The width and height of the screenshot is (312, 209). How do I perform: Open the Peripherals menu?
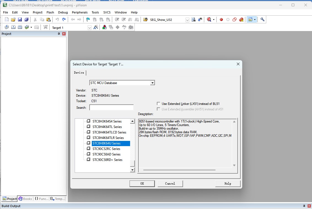tap(80, 12)
